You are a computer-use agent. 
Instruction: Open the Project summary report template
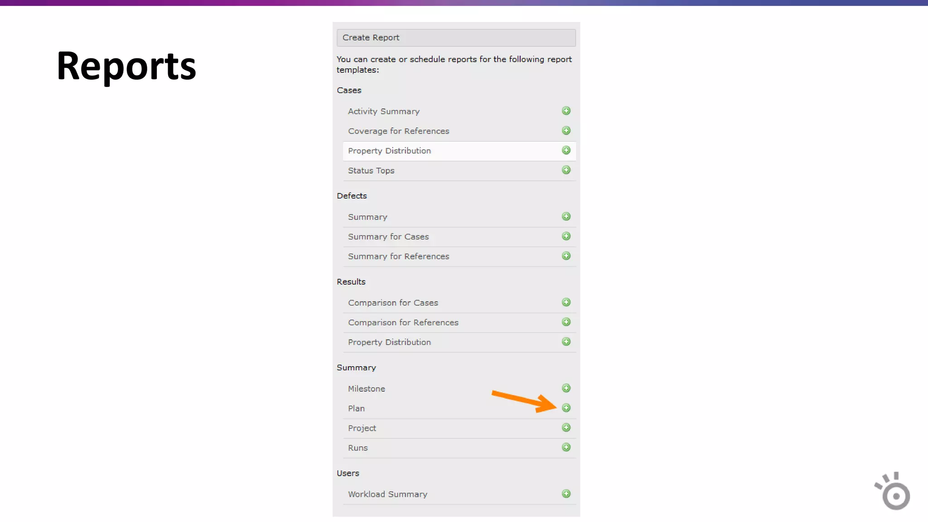[x=362, y=428]
